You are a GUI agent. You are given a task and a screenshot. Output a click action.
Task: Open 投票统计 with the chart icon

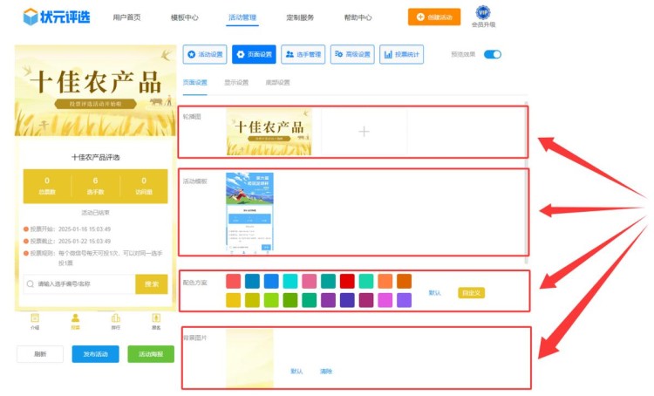coord(402,55)
